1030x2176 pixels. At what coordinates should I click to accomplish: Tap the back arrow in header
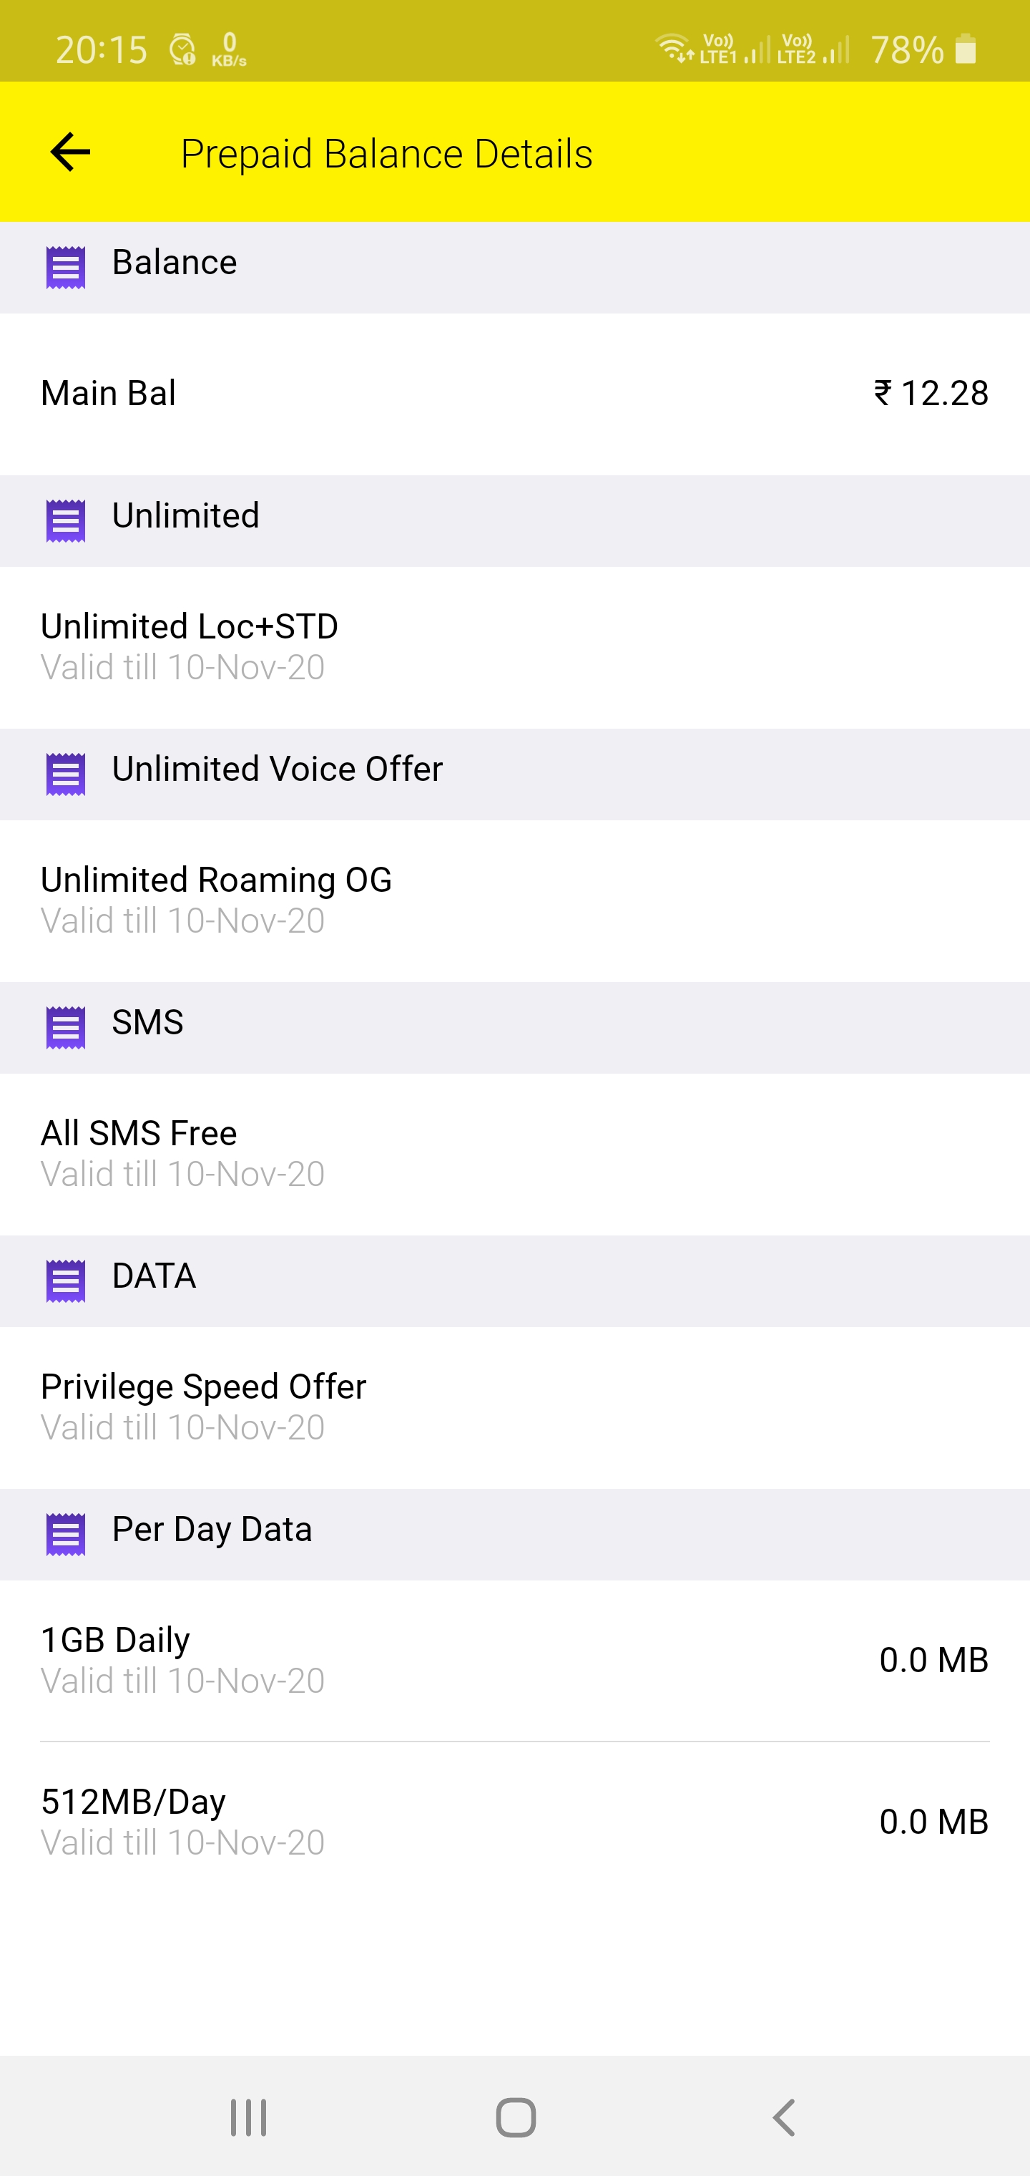coord(70,153)
